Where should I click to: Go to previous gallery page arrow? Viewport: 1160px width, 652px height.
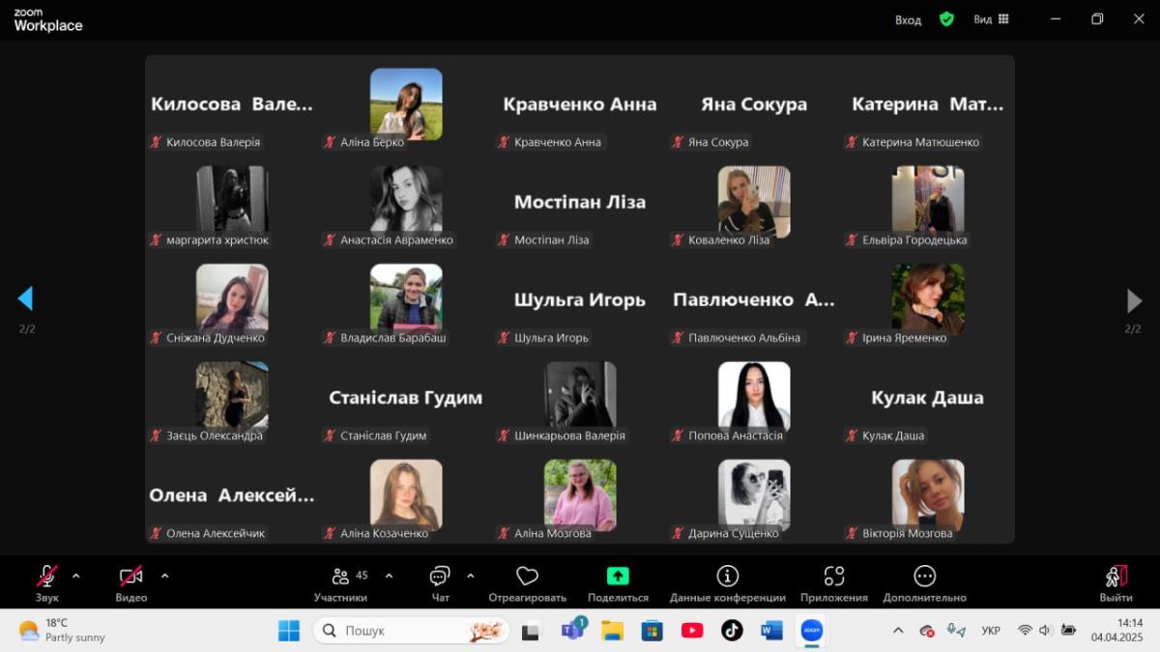[x=26, y=299]
